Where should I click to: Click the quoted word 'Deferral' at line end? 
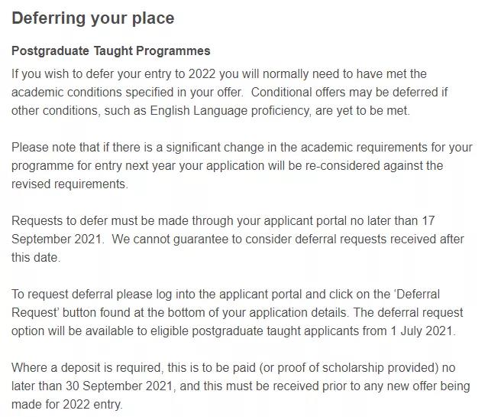pyautogui.click(x=418, y=294)
